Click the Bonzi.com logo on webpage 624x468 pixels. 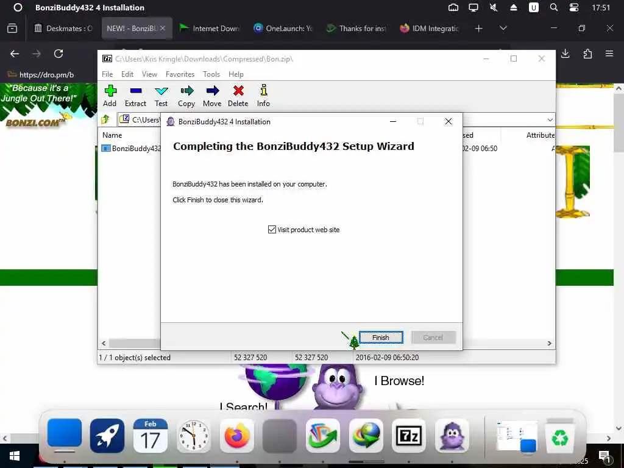(x=35, y=122)
